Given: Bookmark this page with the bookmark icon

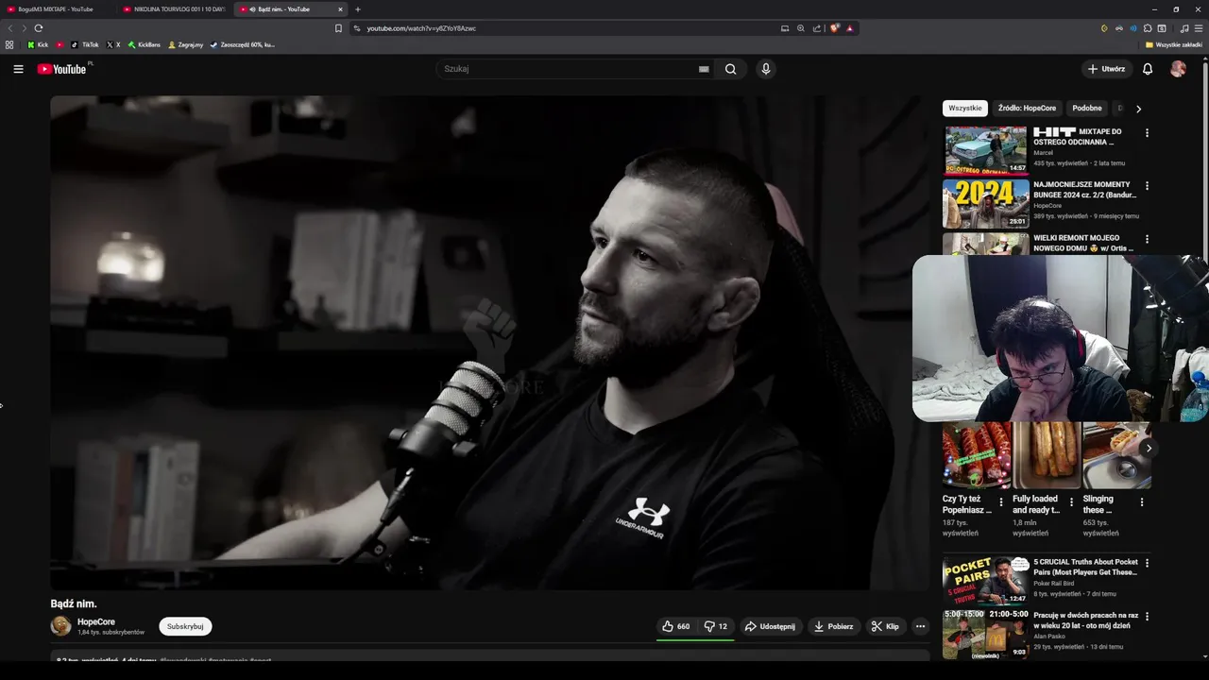Looking at the screenshot, I should [338, 28].
